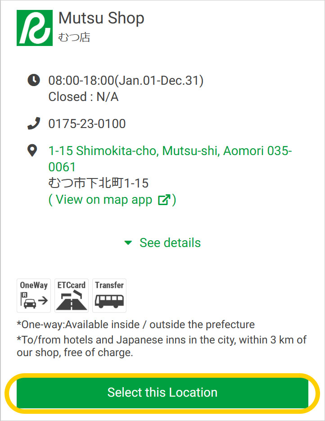The image size is (325, 421).
Task: Click the ETCcard service icon
Action: (x=72, y=296)
